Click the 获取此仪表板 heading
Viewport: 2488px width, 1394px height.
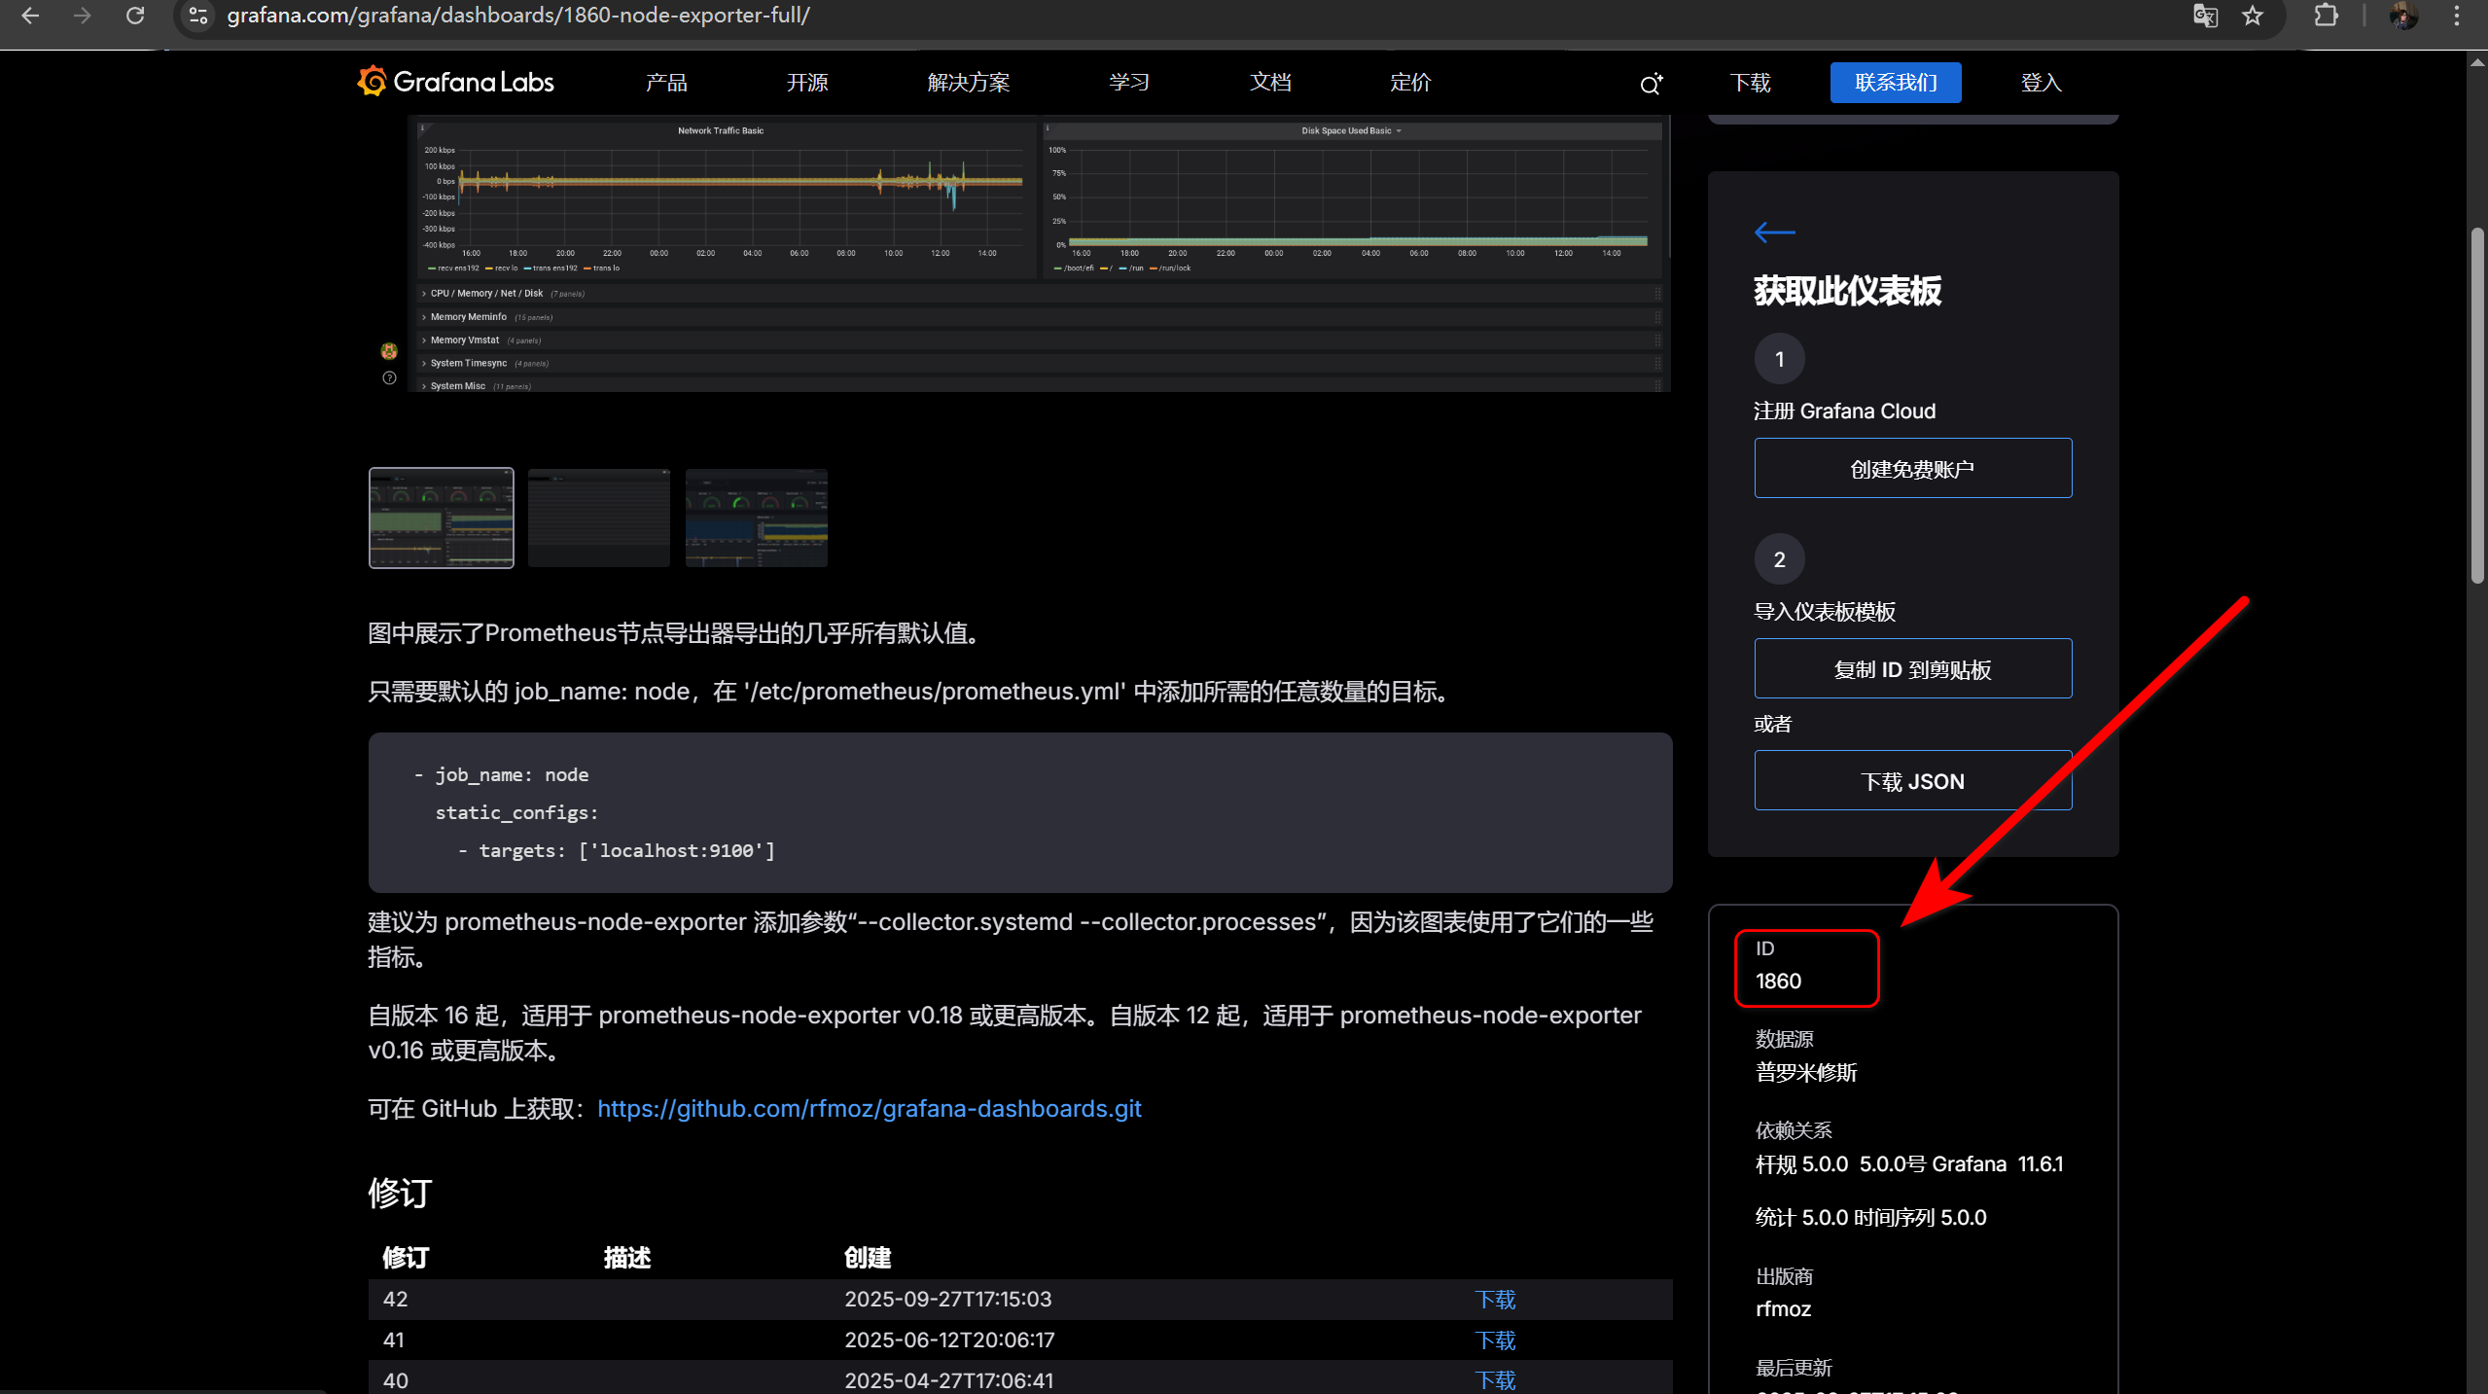coord(1847,290)
